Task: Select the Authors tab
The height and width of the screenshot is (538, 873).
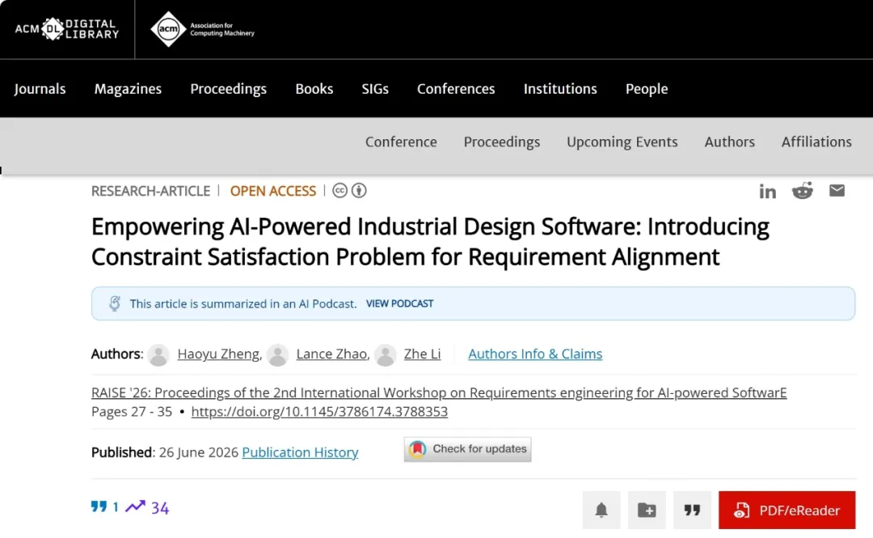Action: pyautogui.click(x=729, y=142)
